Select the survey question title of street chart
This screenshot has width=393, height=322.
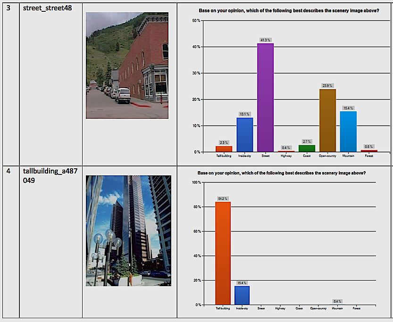coord(288,10)
